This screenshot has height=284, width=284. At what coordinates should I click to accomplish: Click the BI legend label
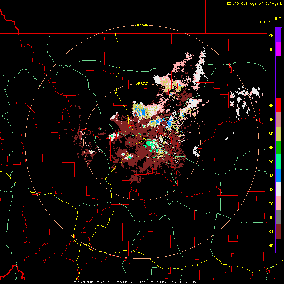tap(271, 232)
